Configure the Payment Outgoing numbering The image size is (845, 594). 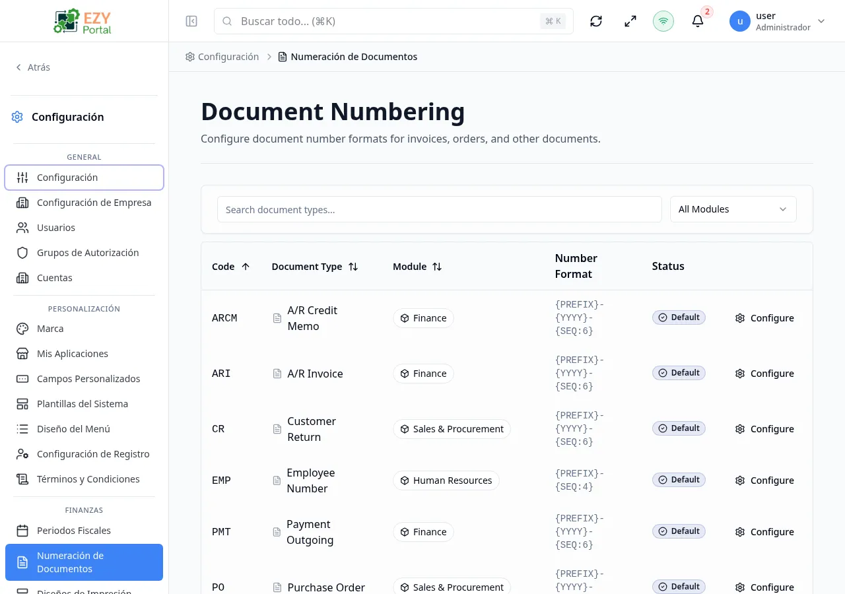pyautogui.click(x=764, y=532)
